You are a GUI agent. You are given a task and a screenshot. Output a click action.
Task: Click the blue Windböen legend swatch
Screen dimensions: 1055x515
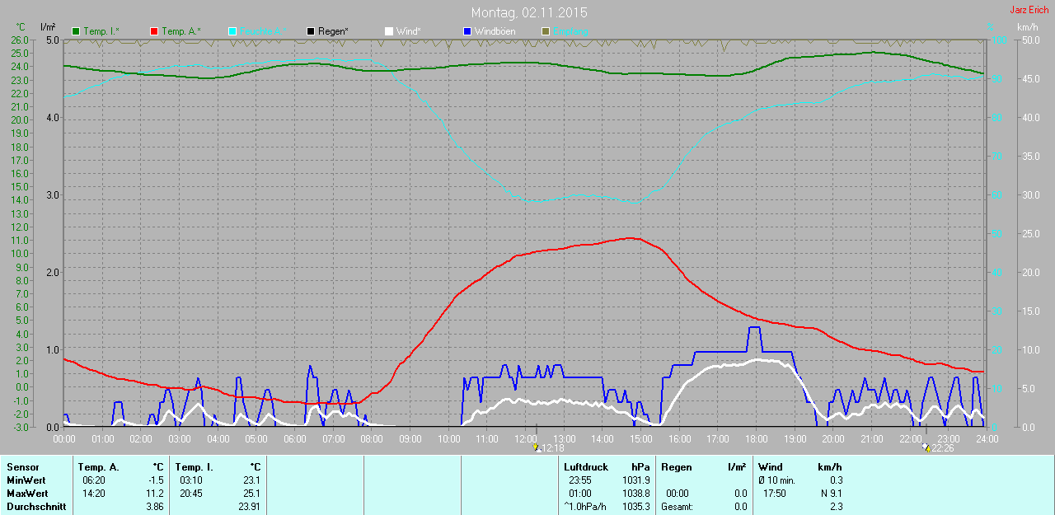(x=467, y=31)
